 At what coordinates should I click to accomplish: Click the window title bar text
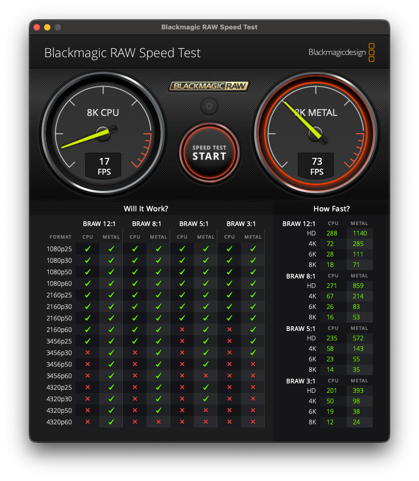pyautogui.click(x=209, y=27)
